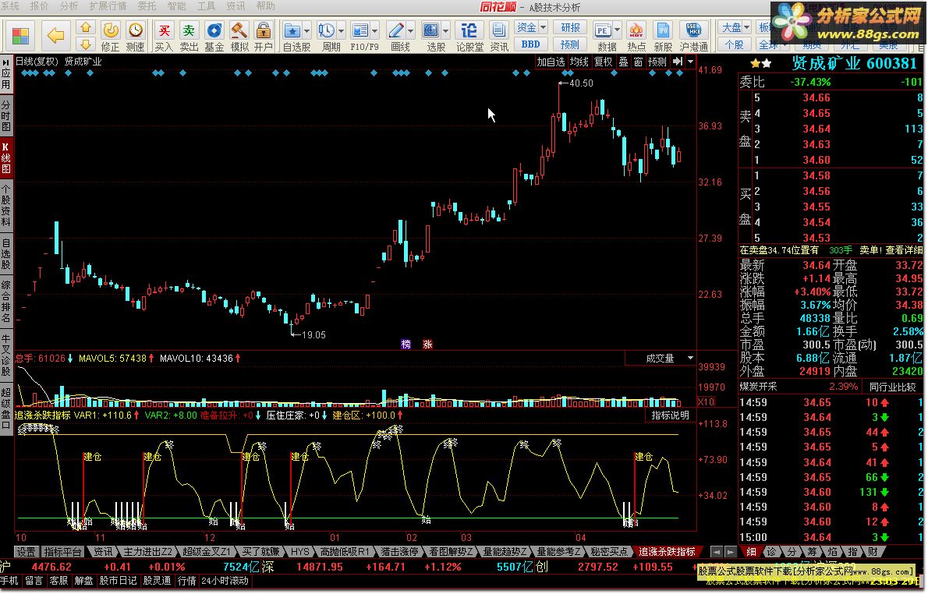Click the 修正 refresh icon
Screen dimensions: 928x594
click(x=110, y=30)
